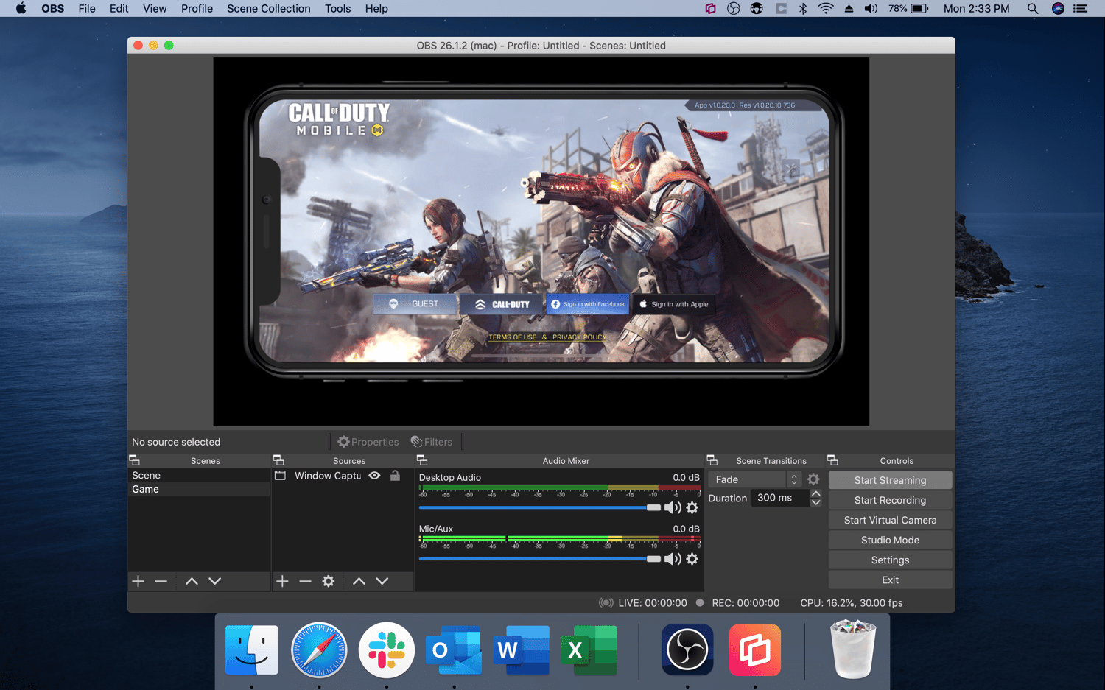Click the add source plus icon
The image size is (1105, 690).
pos(282,581)
